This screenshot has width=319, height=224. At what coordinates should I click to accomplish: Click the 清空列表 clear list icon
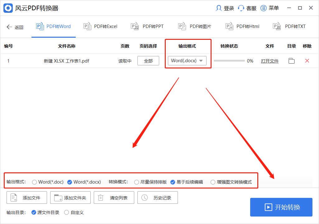pyautogui.click(x=101, y=197)
